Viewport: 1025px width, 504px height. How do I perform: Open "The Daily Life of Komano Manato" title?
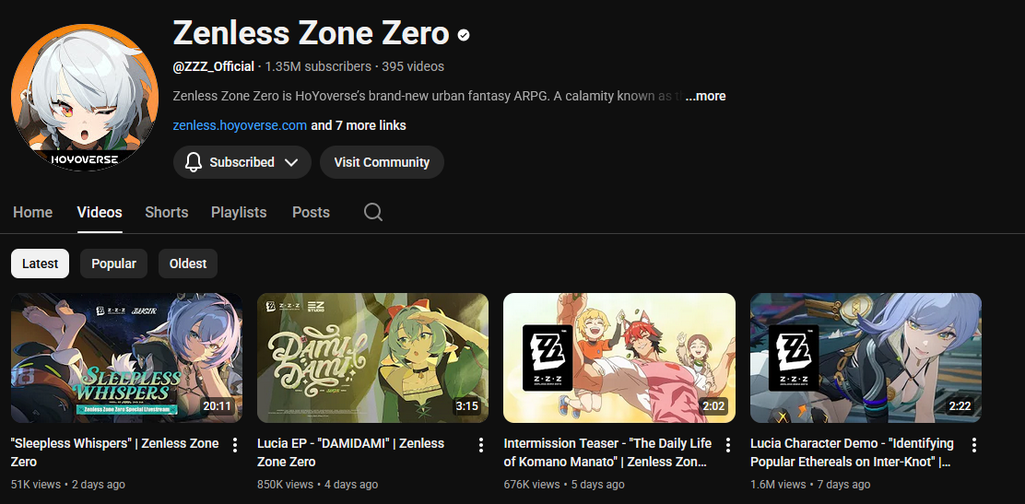pos(607,452)
